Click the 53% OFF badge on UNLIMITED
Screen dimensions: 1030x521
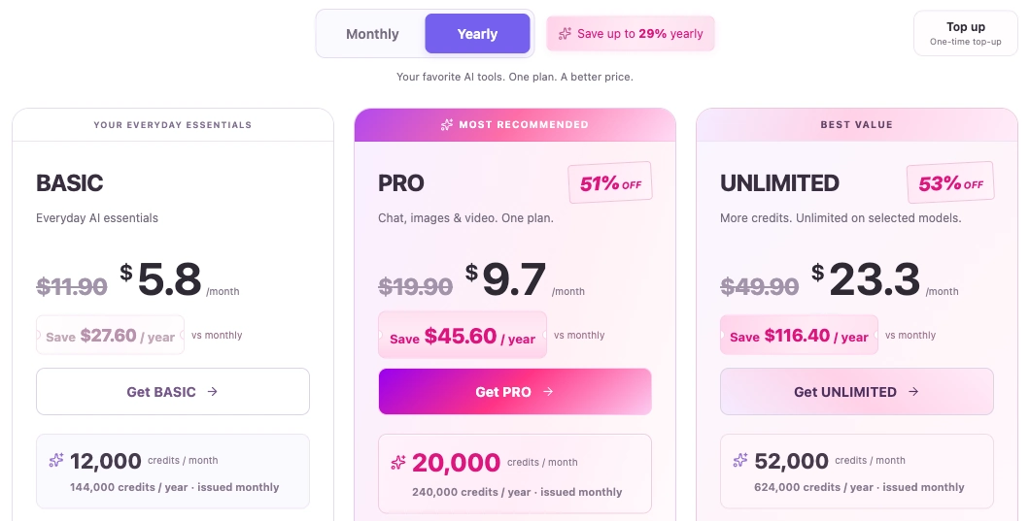(x=950, y=183)
